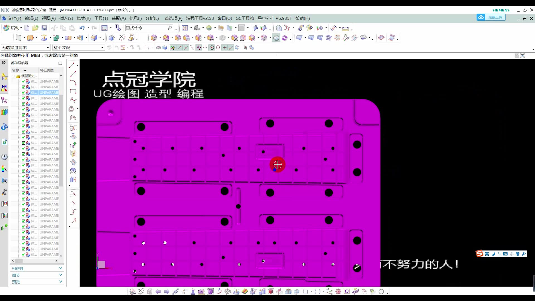Open the 插入(S) menu
Image resolution: width=535 pixels, height=301 pixels.
click(66, 18)
